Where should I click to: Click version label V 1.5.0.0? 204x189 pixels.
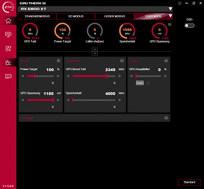click(8, 186)
